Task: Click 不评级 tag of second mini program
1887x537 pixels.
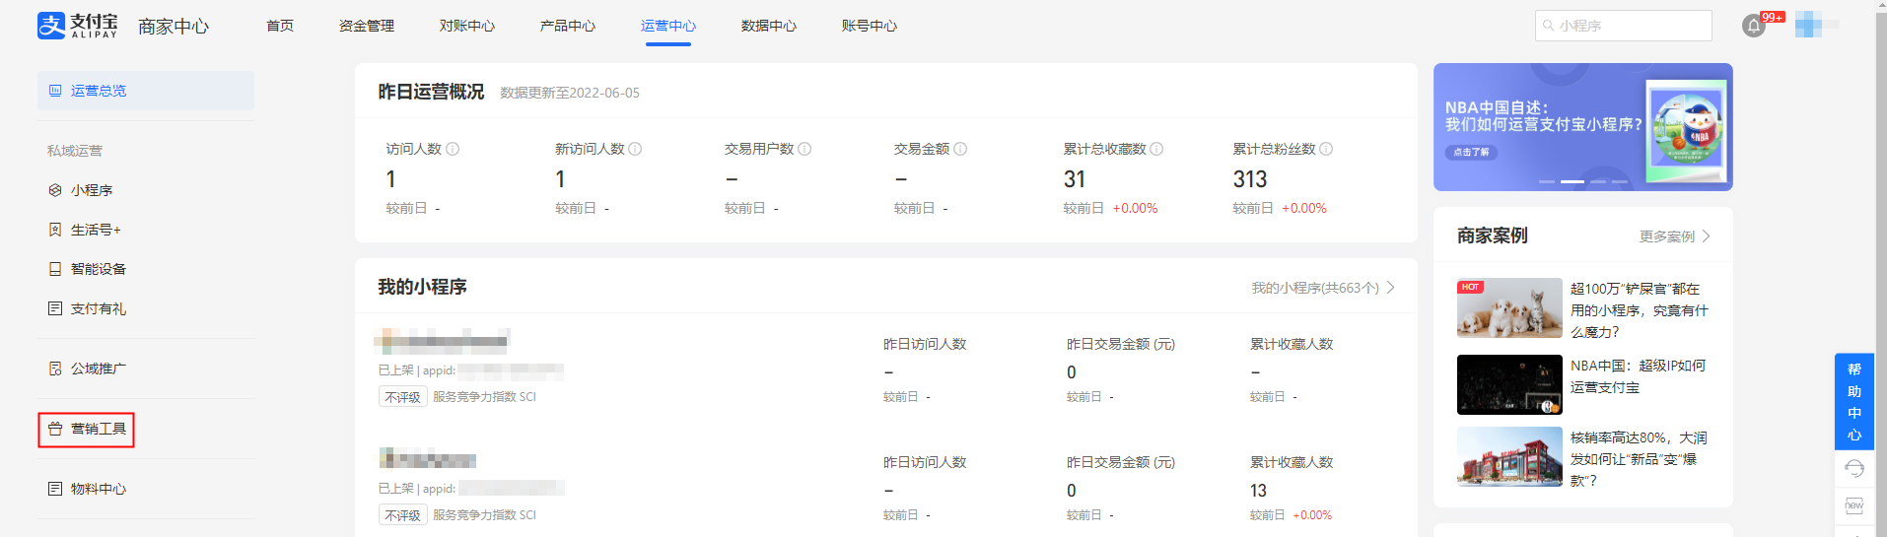Action: 402,515
